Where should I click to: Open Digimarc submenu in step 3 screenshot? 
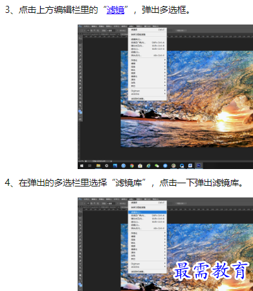coord(148,91)
